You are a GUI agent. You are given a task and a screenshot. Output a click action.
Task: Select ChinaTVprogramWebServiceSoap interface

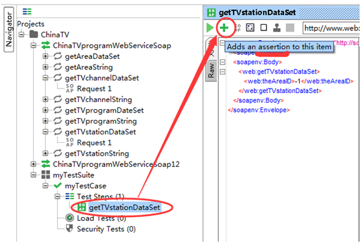112,45
